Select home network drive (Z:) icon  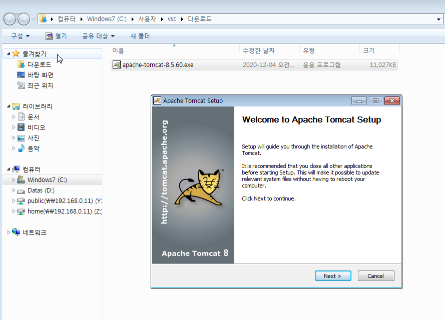(x=21, y=211)
